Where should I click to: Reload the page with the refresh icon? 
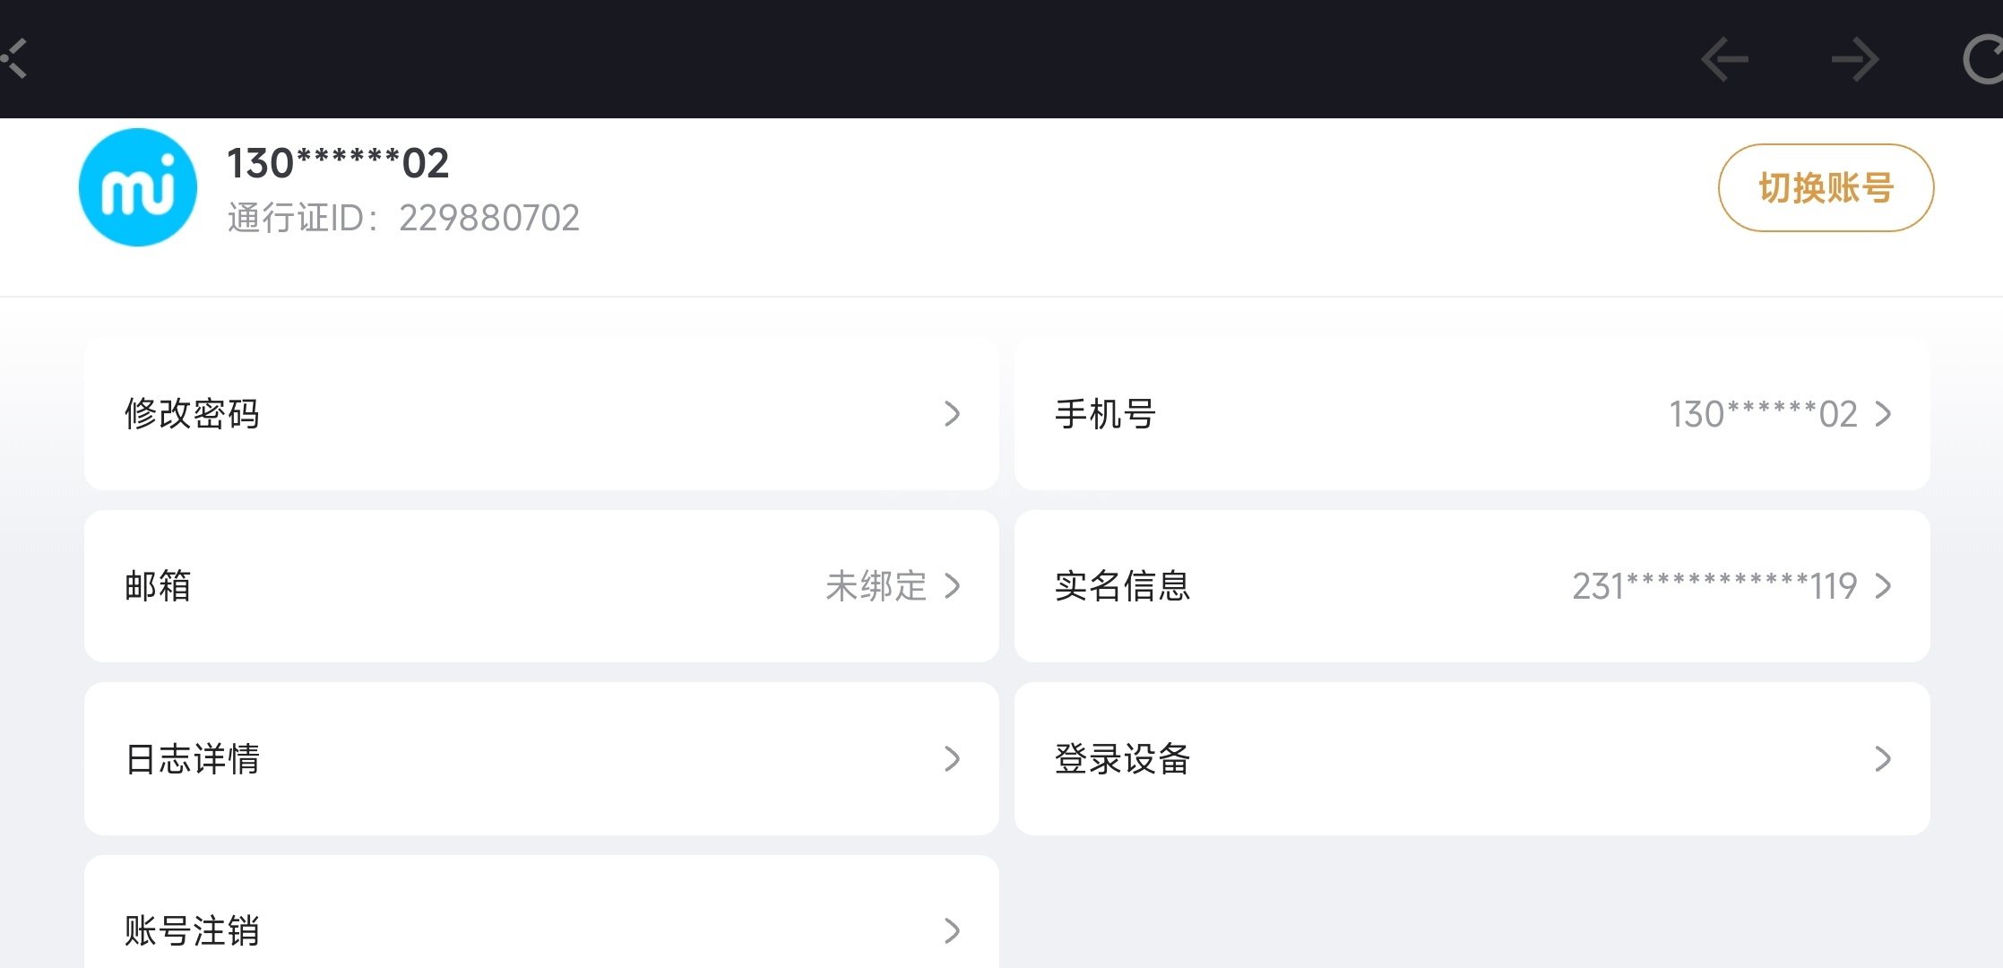coord(1983,60)
